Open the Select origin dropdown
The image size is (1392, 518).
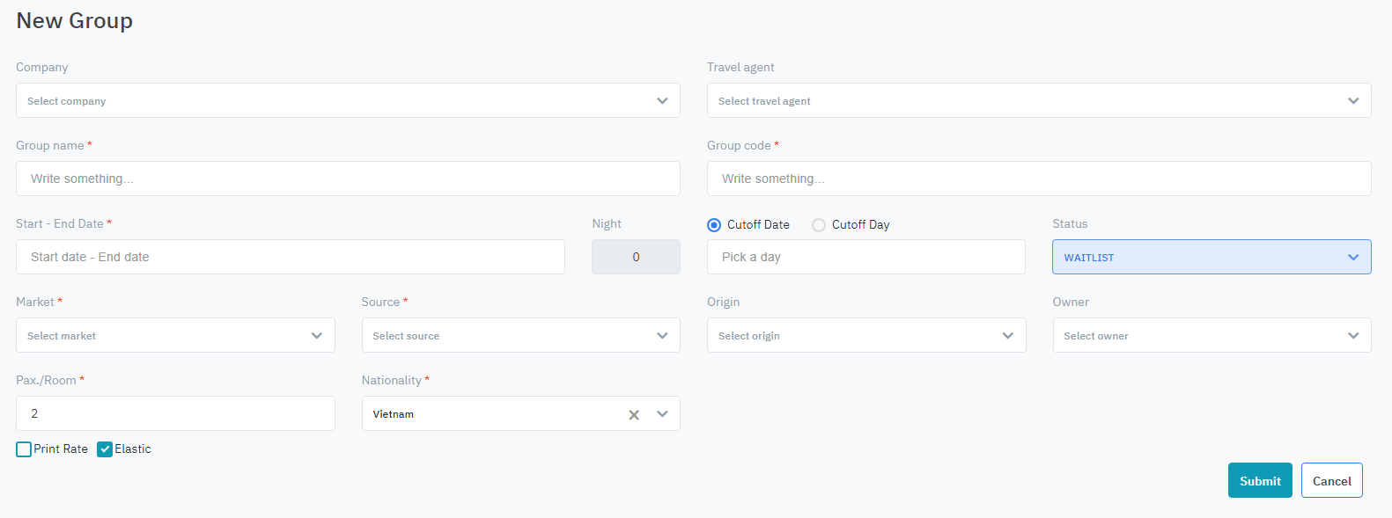point(866,335)
